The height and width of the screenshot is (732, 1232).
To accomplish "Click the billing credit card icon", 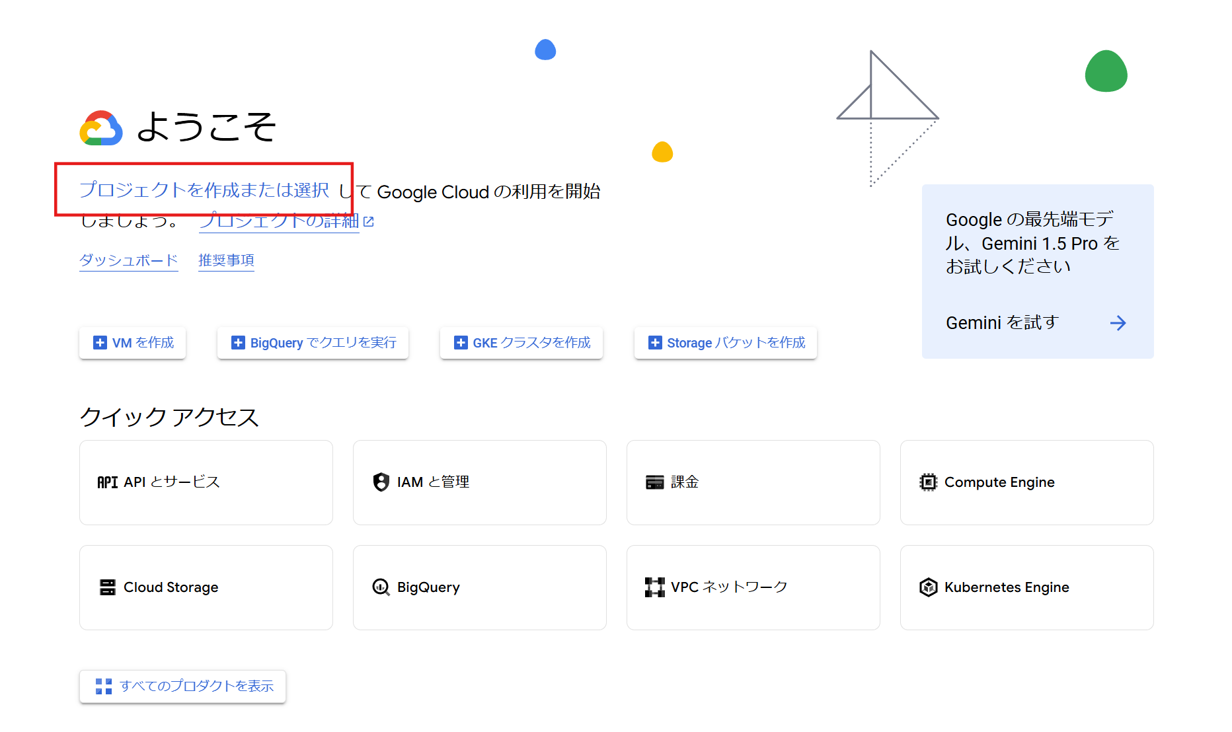I will [655, 483].
